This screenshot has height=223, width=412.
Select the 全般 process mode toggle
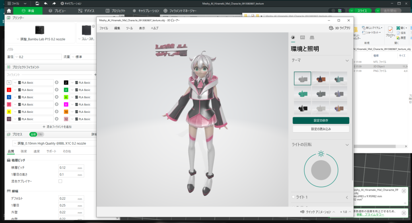[33, 134]
